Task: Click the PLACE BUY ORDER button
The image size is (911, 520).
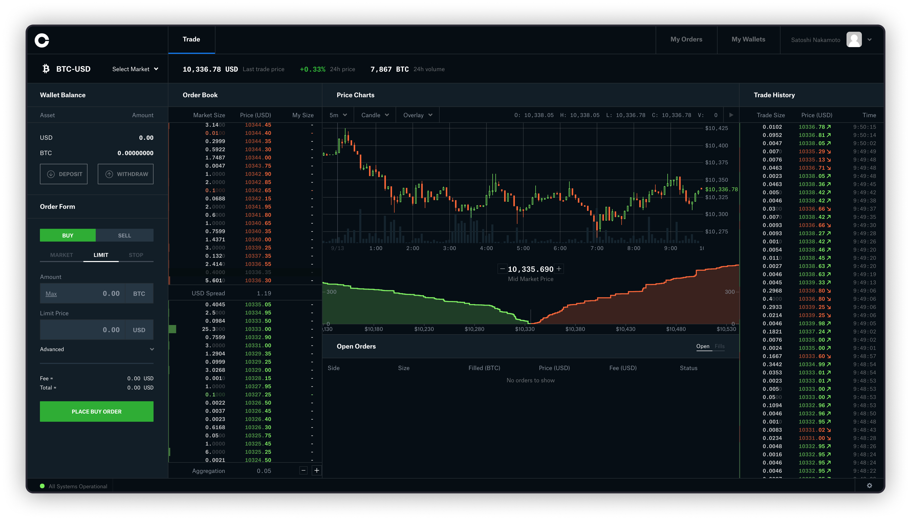Action: pyautogui.click(x=96, y=411)
